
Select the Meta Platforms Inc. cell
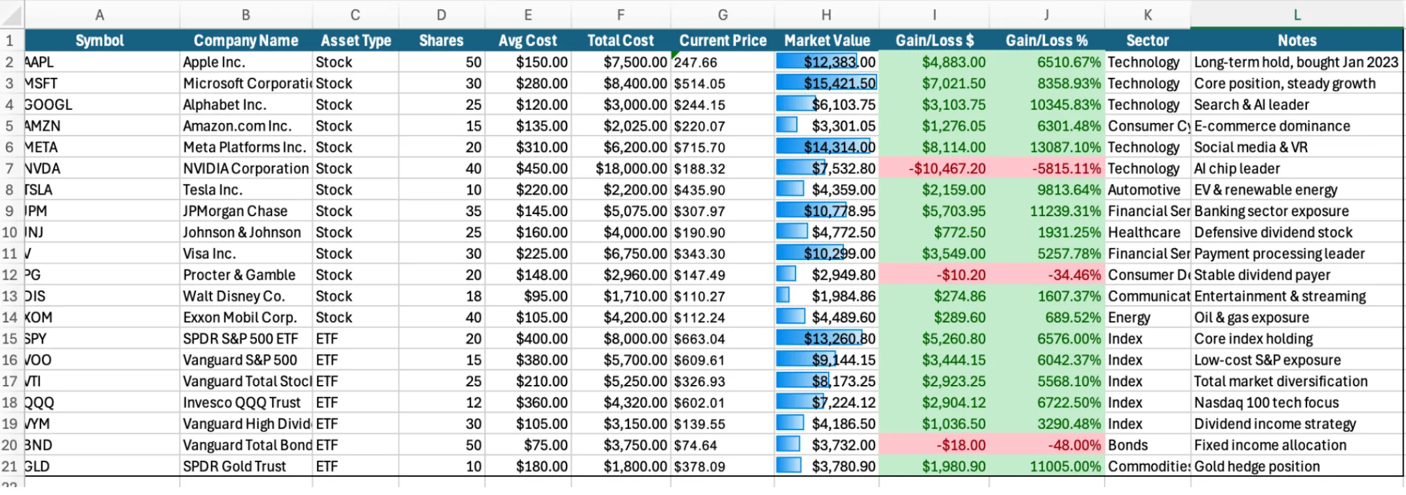point(246,147)
